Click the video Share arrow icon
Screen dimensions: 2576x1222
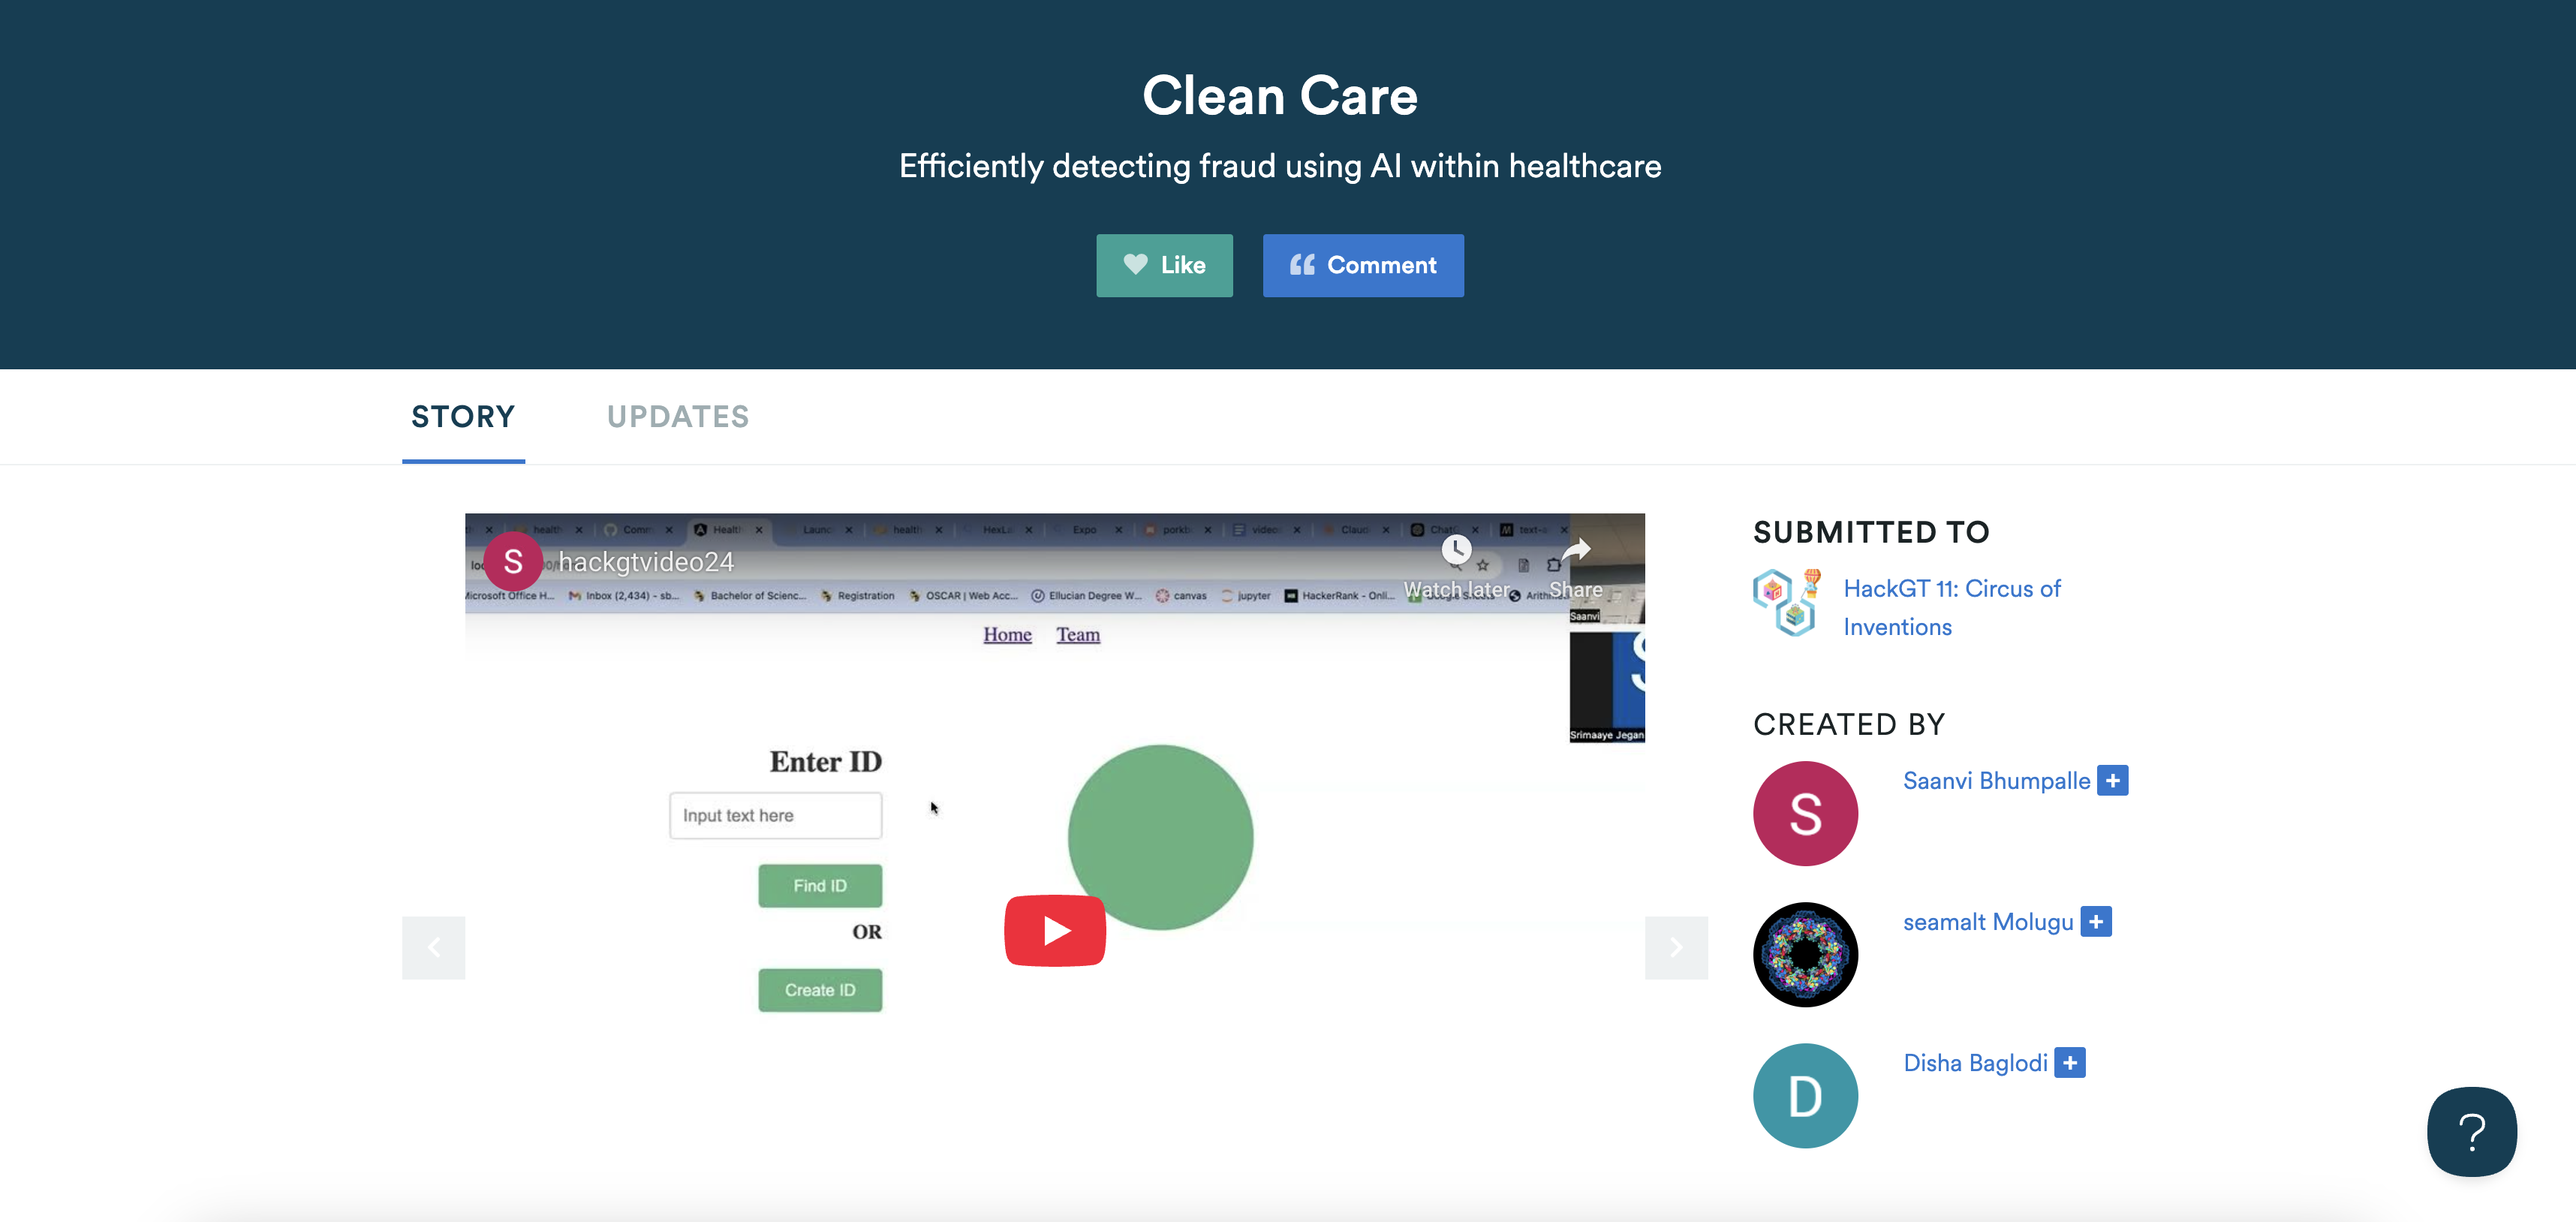(1576, 549)
